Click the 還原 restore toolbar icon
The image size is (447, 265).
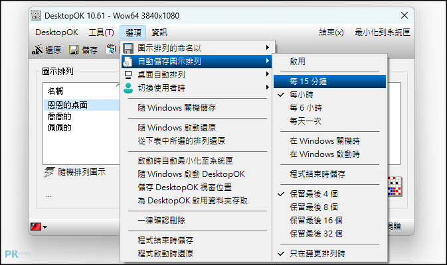point(37,50)
